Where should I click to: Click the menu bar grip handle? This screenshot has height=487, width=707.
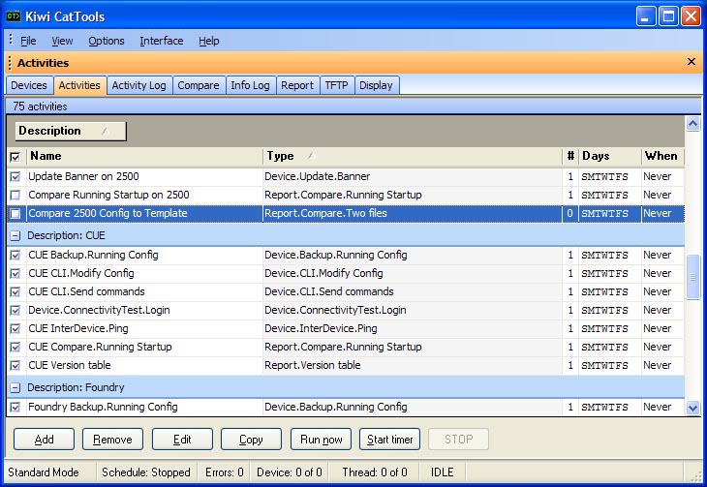(x=11, y=40)
